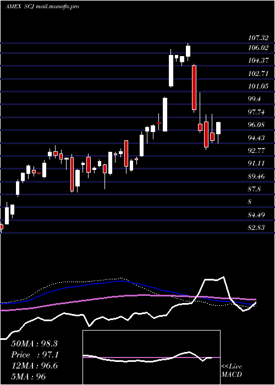Image resolution: width=275 pixels, height=385 pixels.
Task: Click the 84.49 price label
Action: click(x=256, y=215)
